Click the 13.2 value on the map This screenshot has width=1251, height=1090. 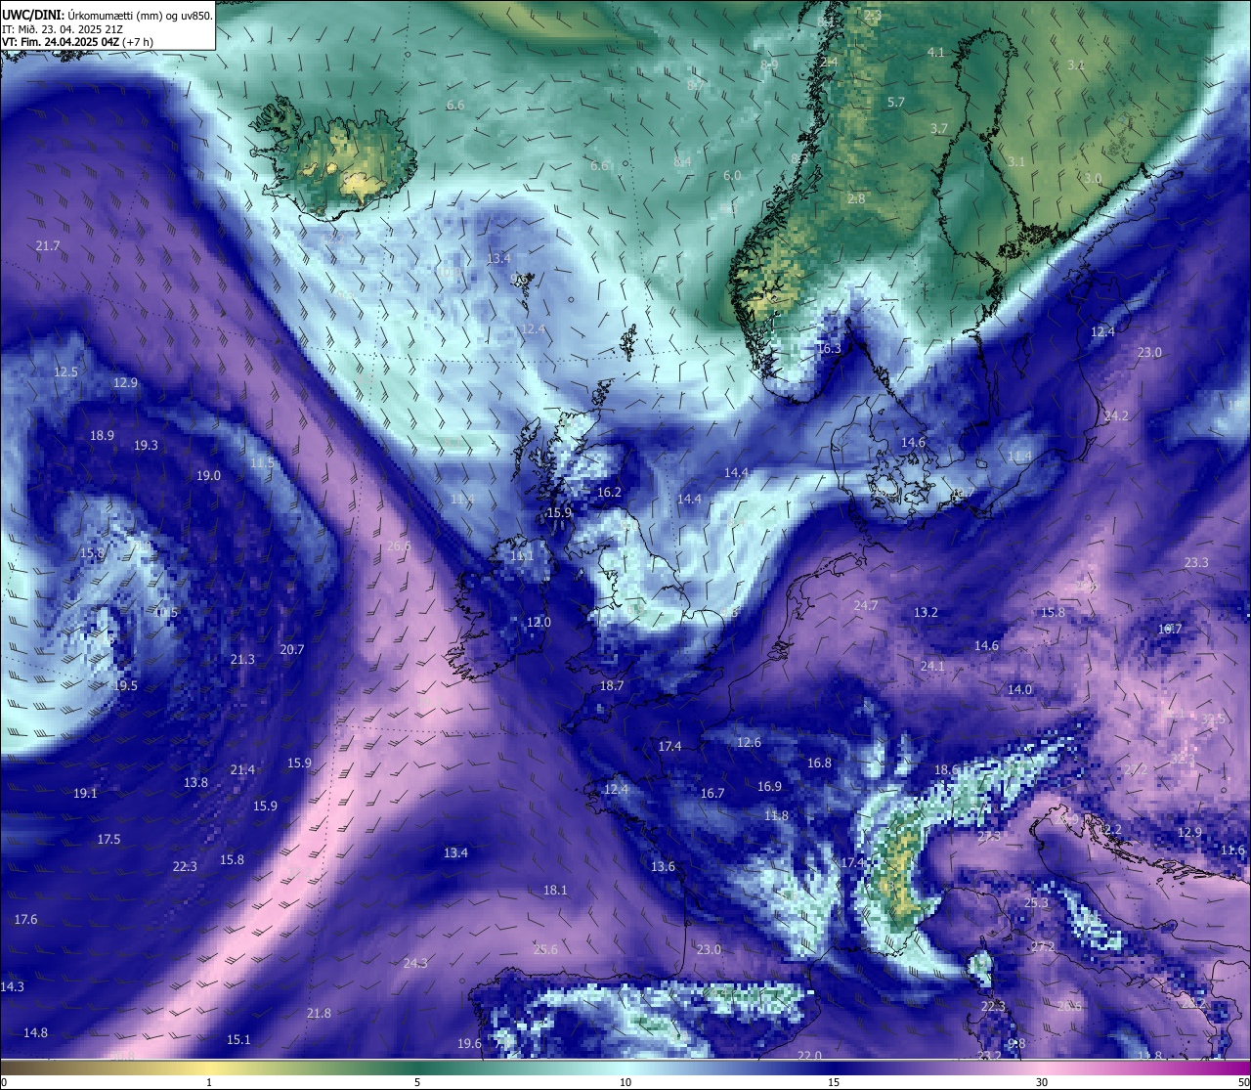tap(926, 613)
